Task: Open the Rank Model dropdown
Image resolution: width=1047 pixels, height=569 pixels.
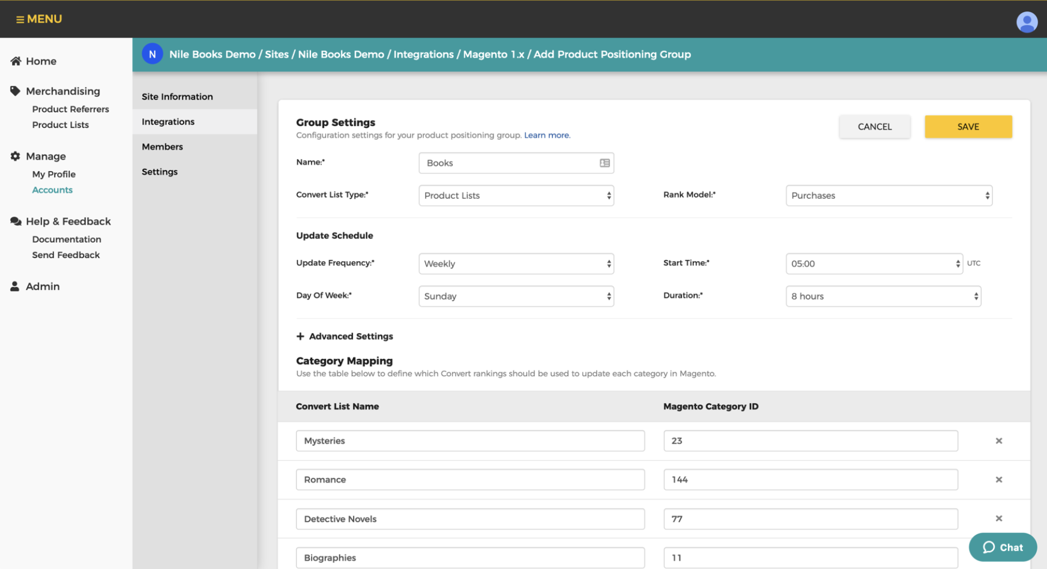Action: (889, 196)
